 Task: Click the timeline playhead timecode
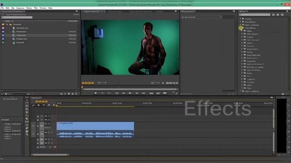coord(41,101)
